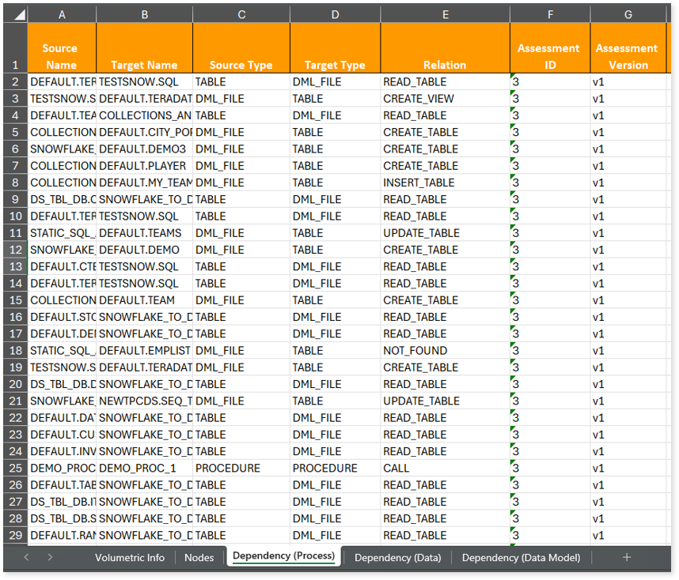Open the Volumetric Info sheet tab
This screenshot has width=679, height=580.
coord(130,557)
